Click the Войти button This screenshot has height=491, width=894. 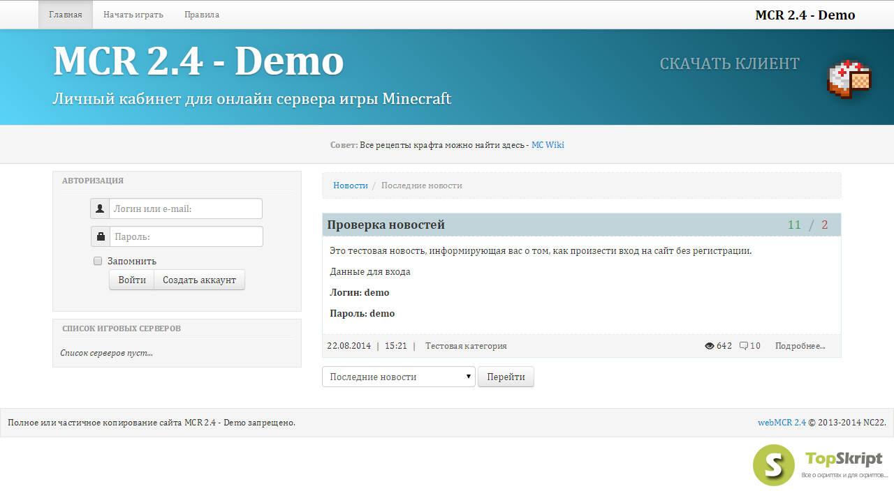(132, 280)
